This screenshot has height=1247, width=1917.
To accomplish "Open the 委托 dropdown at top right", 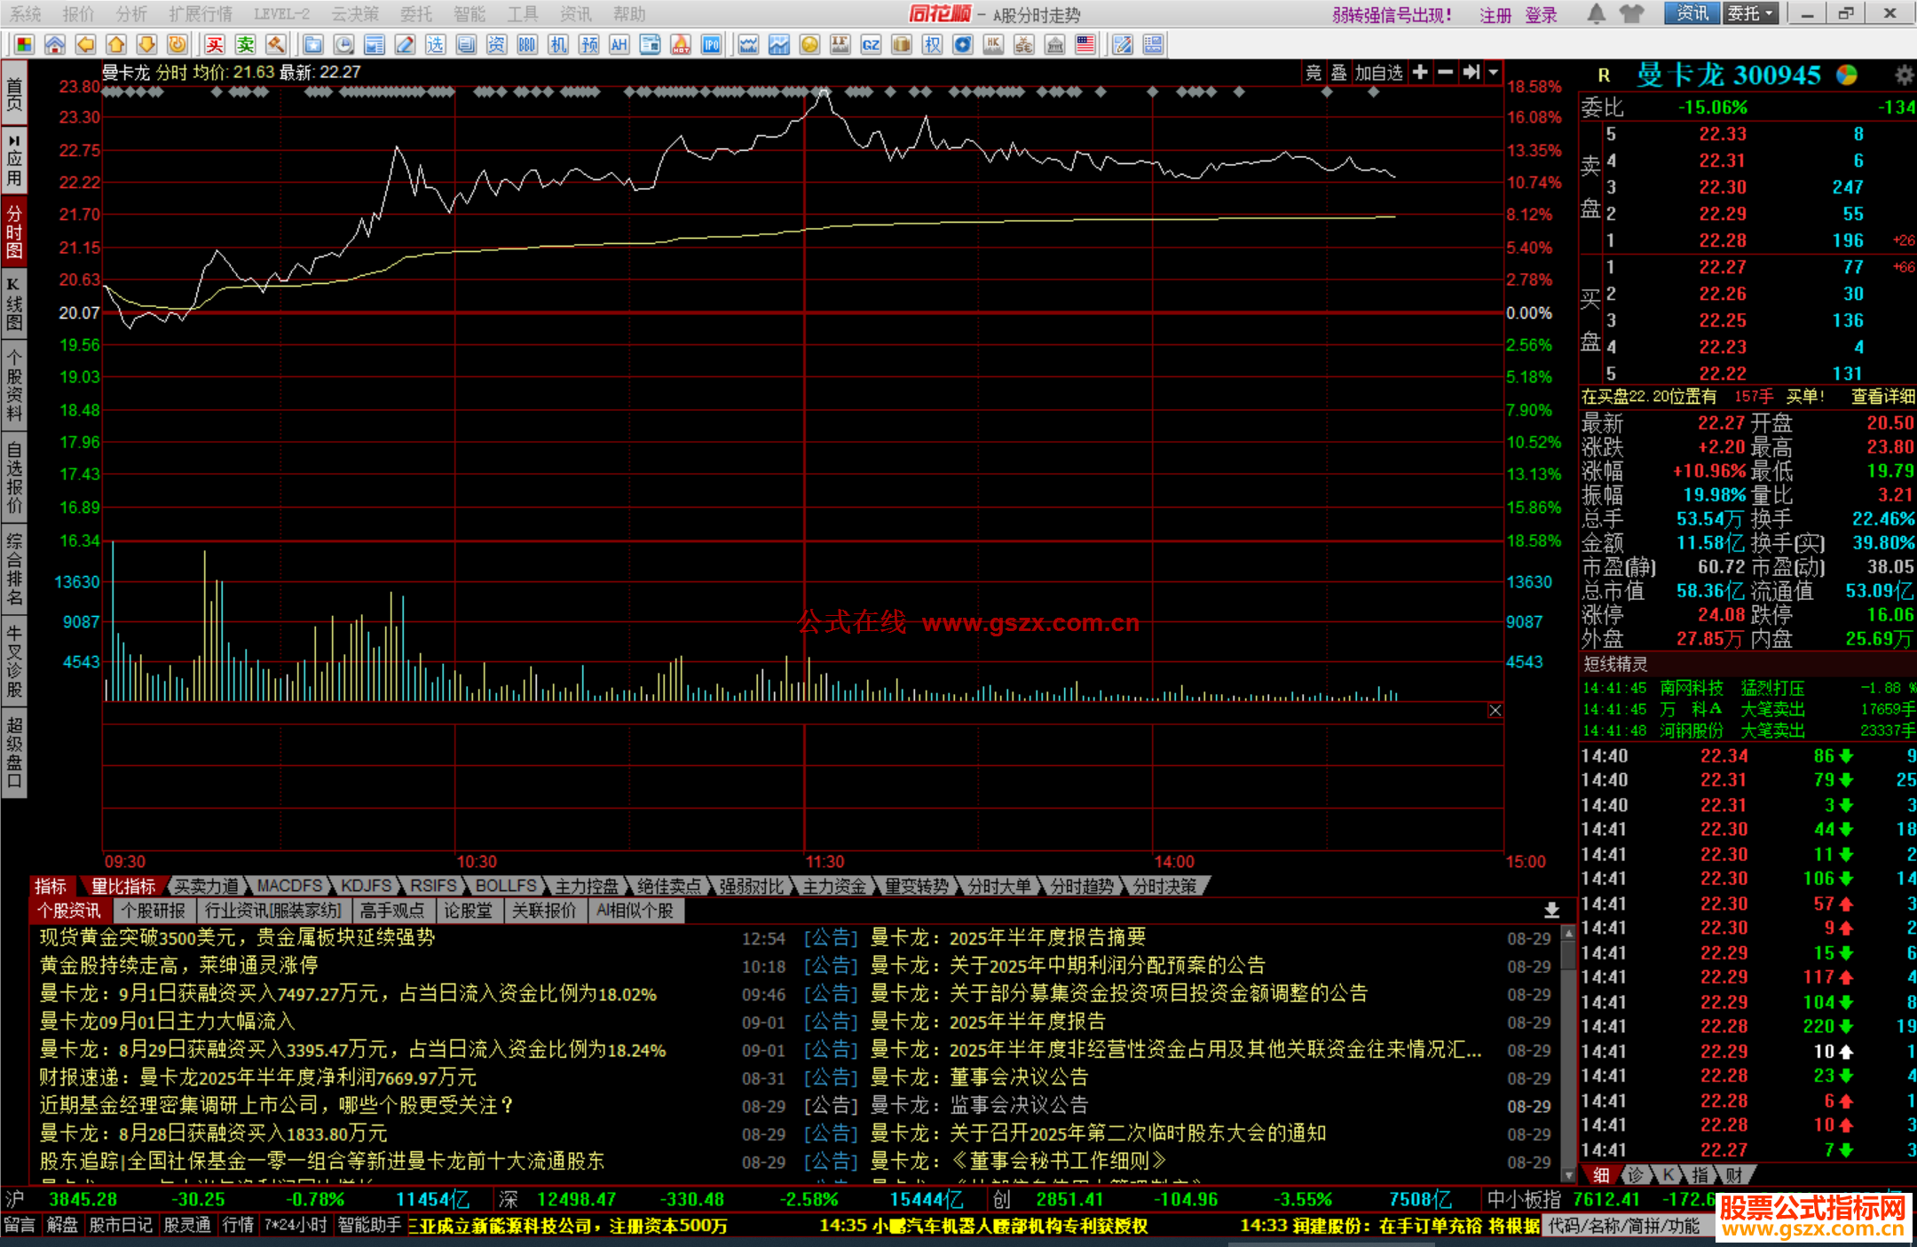I will pos(1750,13).
